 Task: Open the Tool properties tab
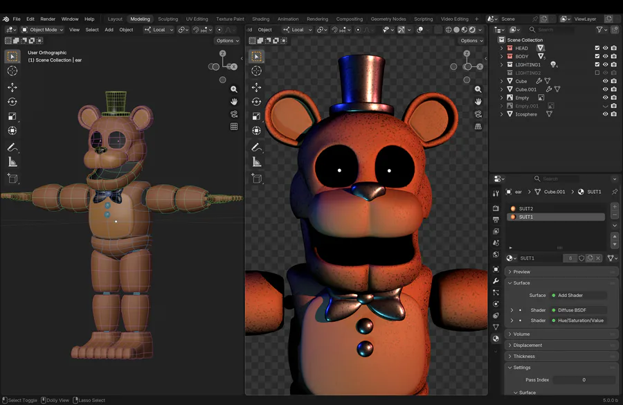(496, 194)
